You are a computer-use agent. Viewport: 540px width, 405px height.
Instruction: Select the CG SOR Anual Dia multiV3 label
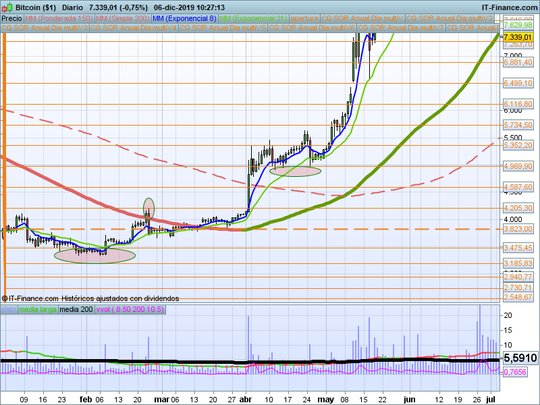click(45, 28)
